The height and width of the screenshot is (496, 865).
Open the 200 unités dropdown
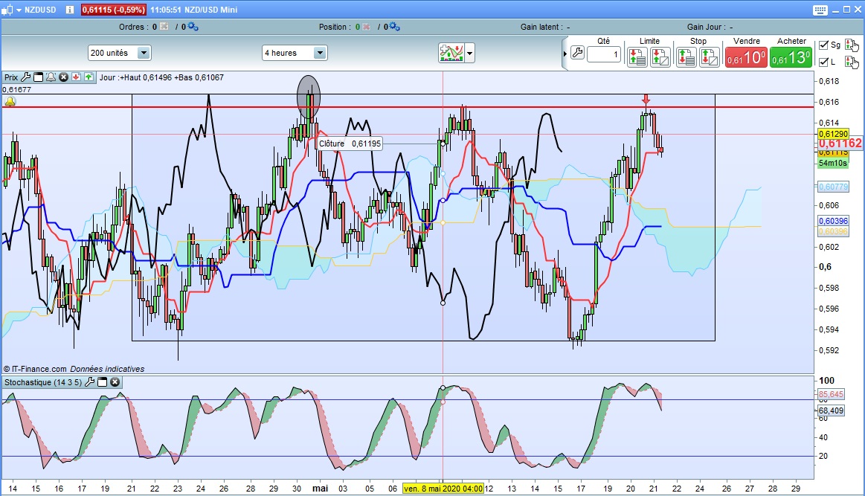pyautogui.click(x=119, y=53)
